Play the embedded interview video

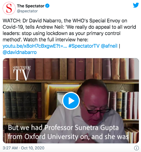71,101
